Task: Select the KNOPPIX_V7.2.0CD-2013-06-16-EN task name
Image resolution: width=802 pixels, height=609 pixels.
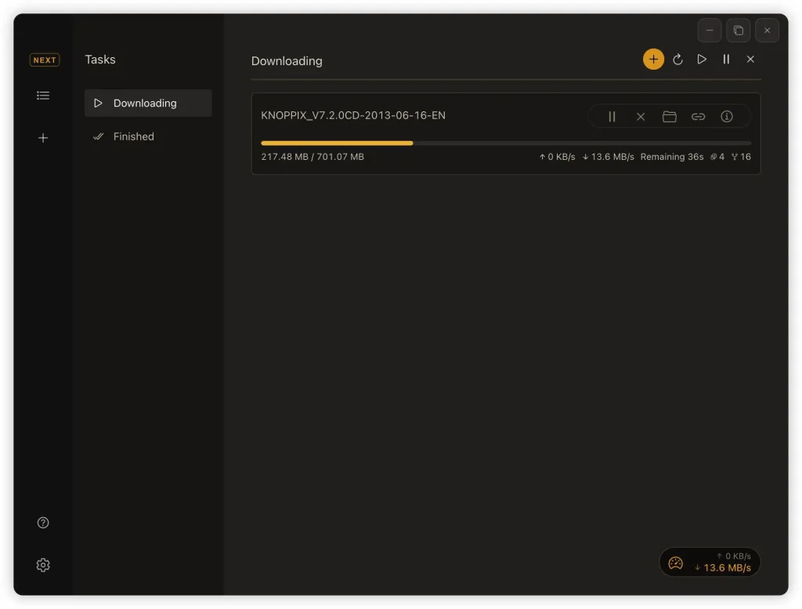Action: (x=353, y=116)
